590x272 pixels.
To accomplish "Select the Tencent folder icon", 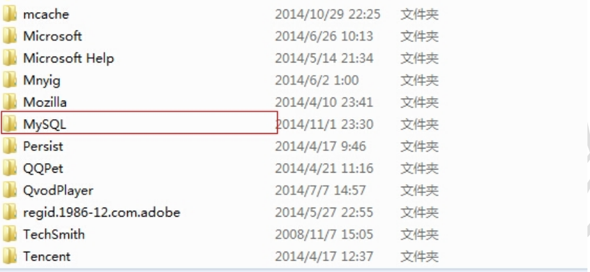I will pos(10,257).
